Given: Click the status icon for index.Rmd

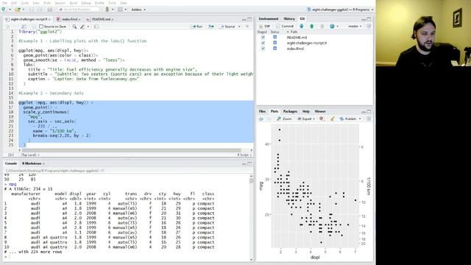Looking at the screenshot, I should point(275,49).
